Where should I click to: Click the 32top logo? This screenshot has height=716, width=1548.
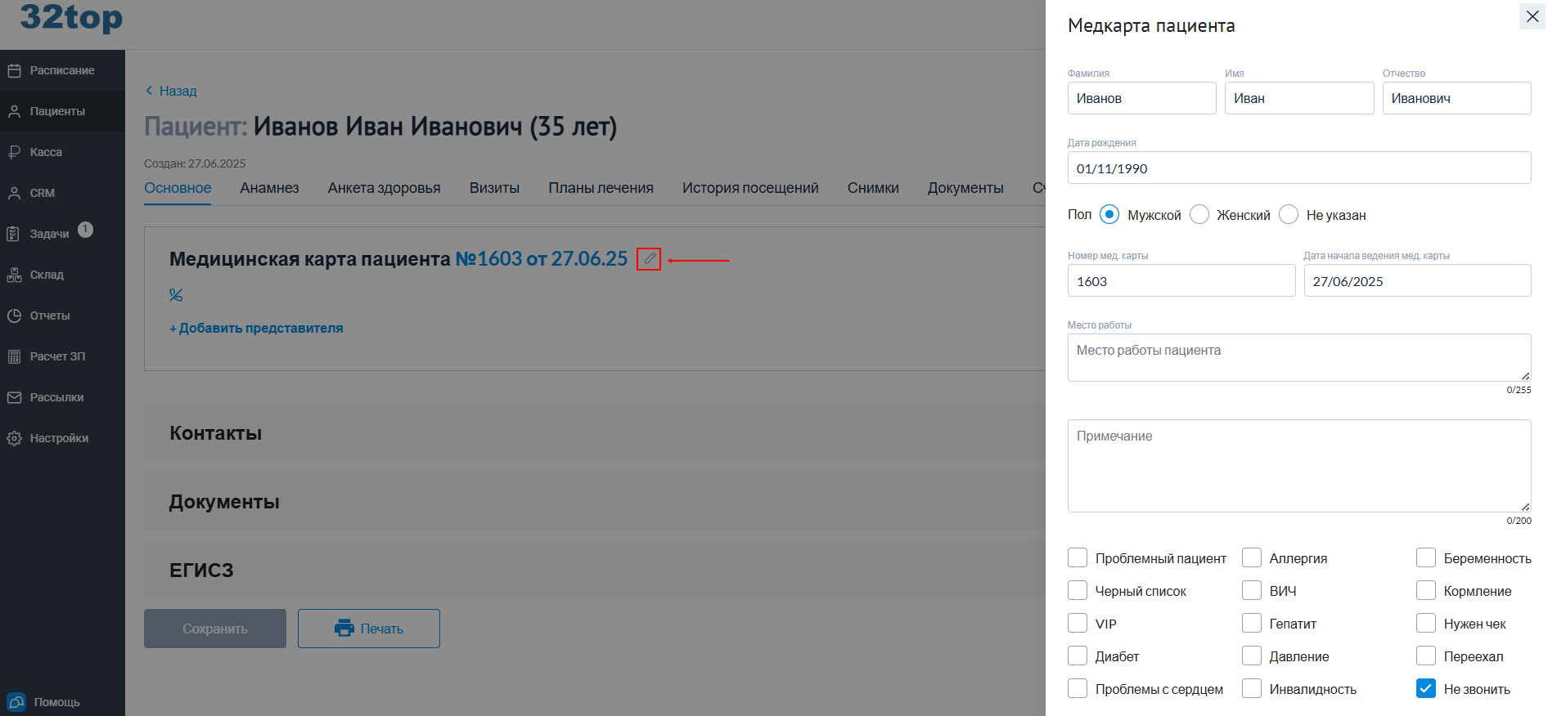tap(71, 16)
